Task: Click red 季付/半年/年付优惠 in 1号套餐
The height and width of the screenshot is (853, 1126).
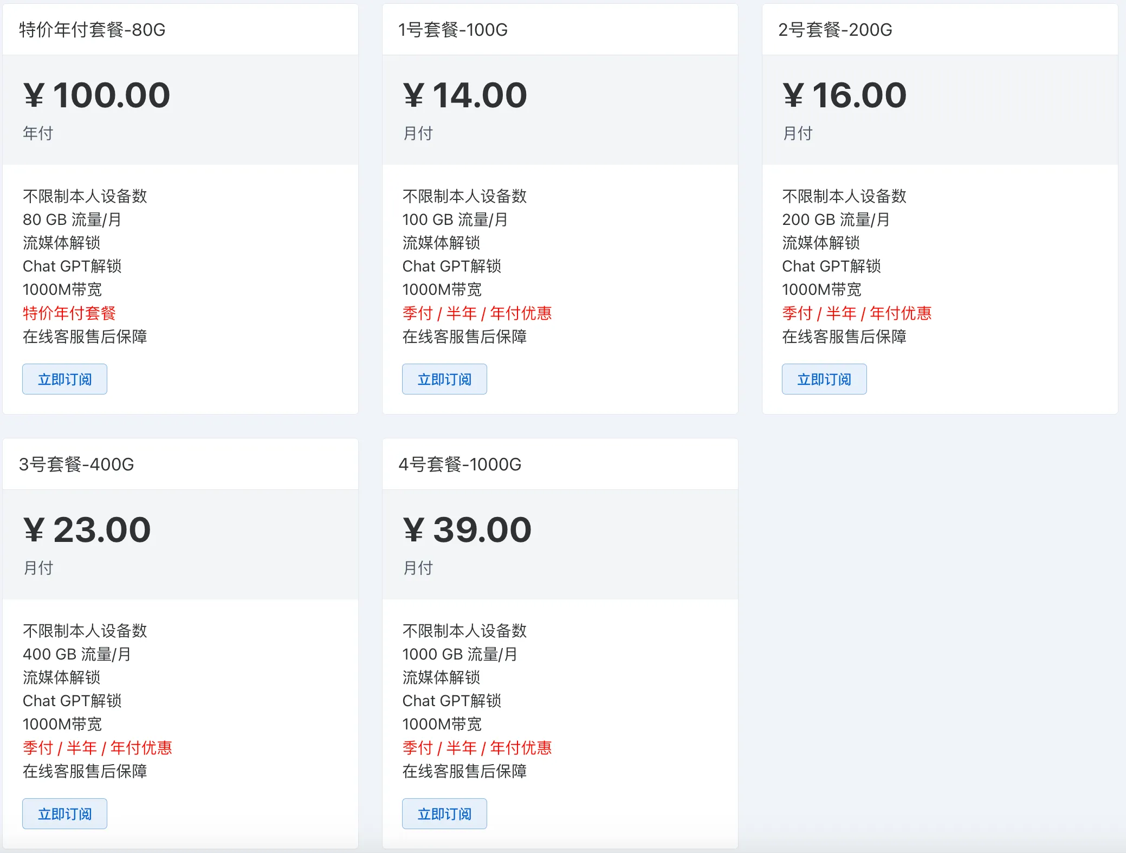Action: pos(477,313)
